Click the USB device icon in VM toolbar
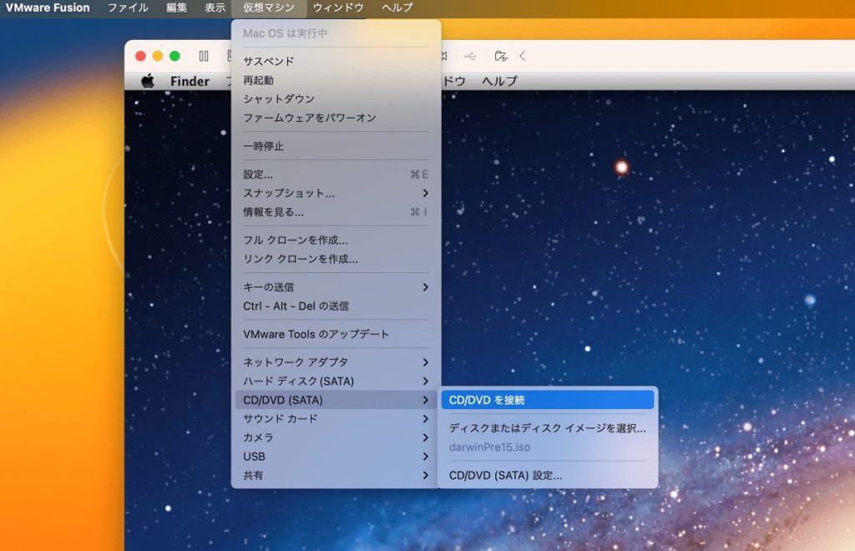The width and height of the screenshot is (855, 551). (x=470, y=56)
